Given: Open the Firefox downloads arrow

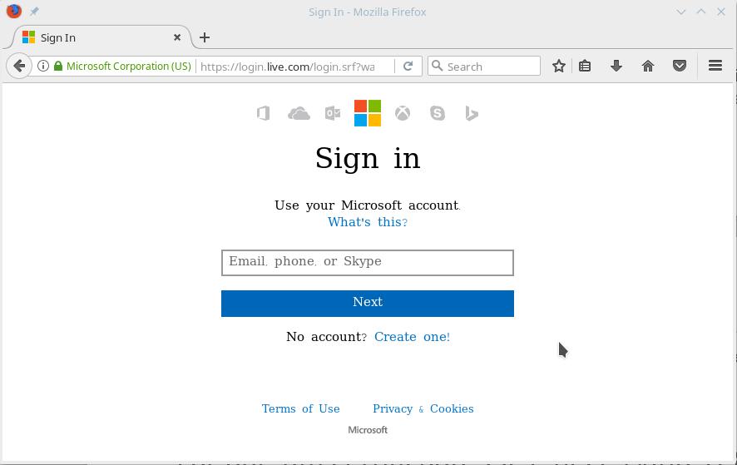Looking at the screenshot, I should pos(616,66).
